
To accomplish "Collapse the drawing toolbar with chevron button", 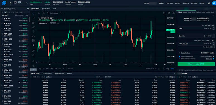I will pyautogui.click(x=33, y=70).
